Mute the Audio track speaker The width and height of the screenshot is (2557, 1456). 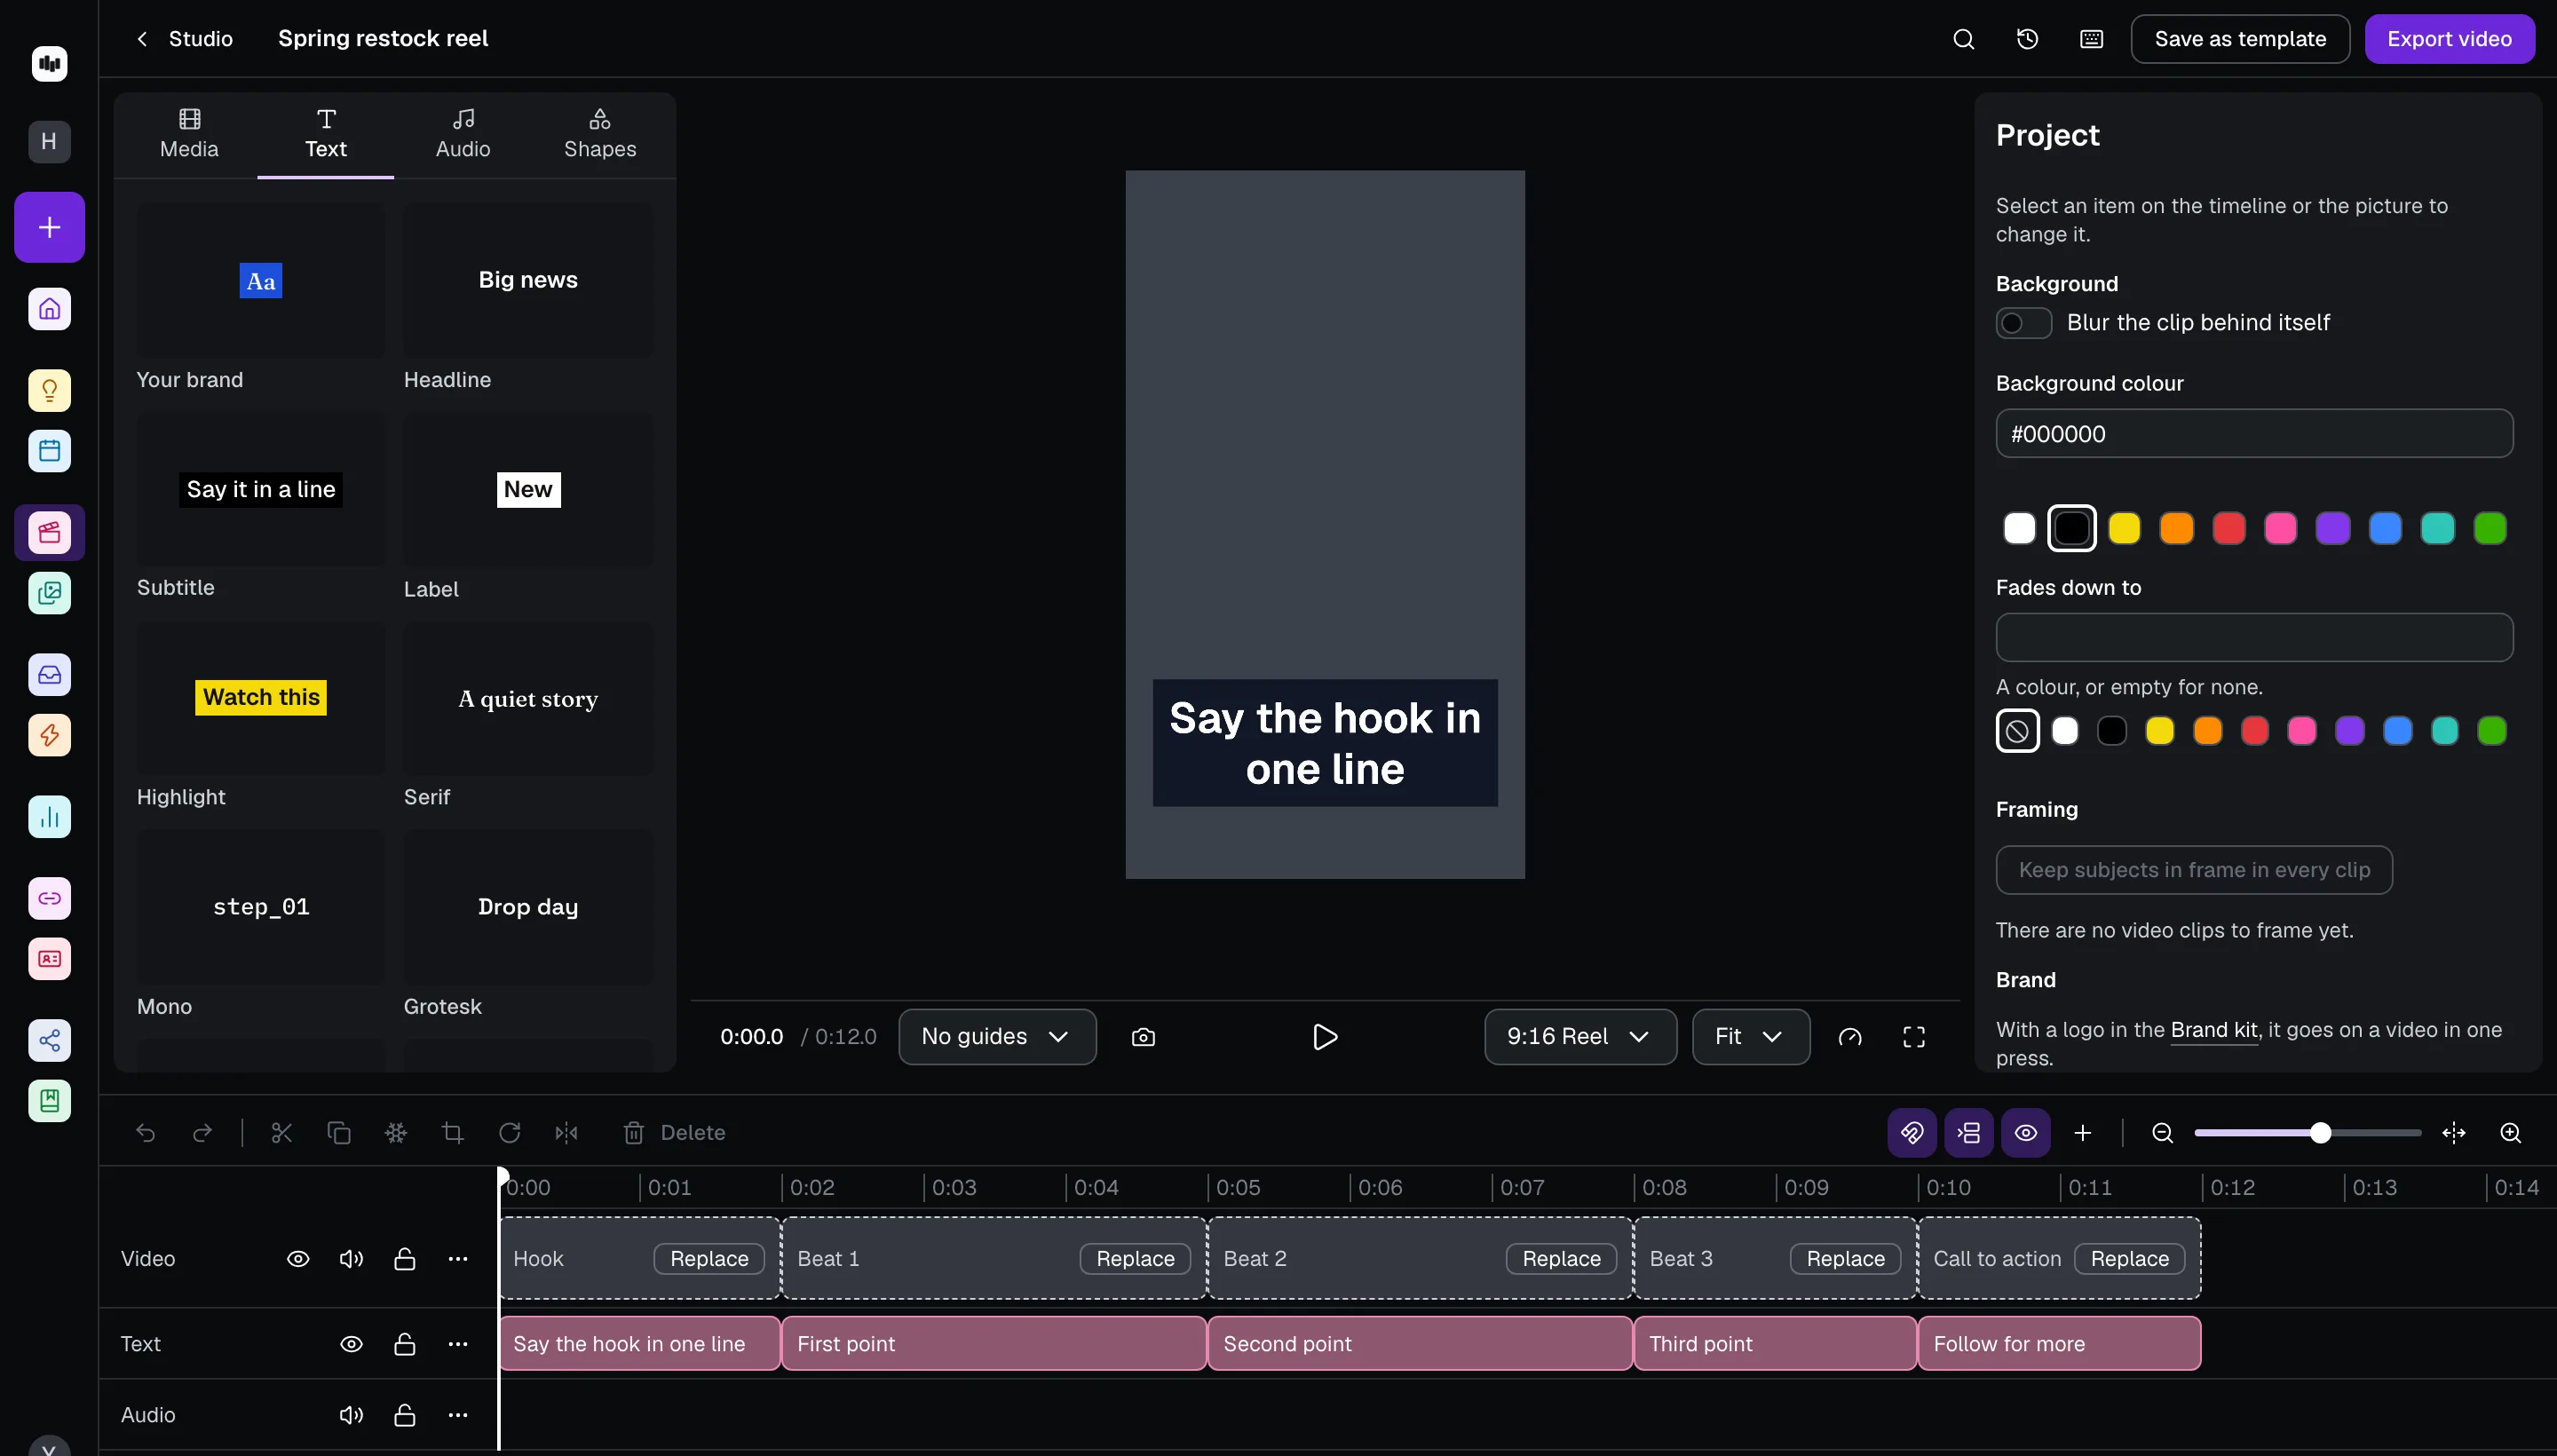tap(351, 1414)
